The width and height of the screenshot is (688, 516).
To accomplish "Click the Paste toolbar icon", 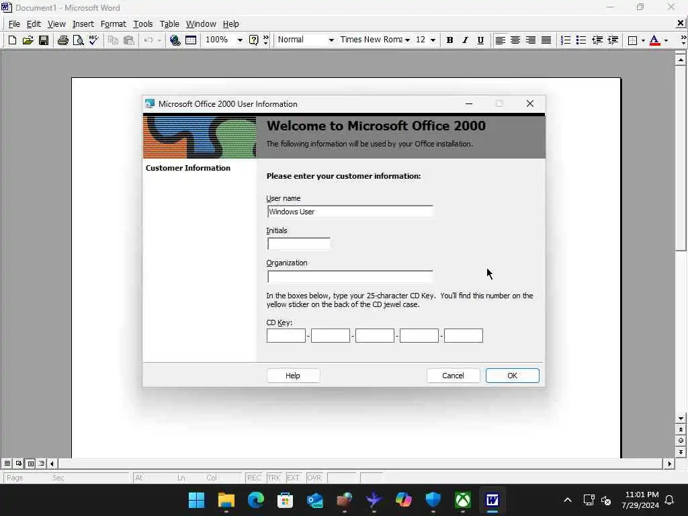I will (128, 40).
